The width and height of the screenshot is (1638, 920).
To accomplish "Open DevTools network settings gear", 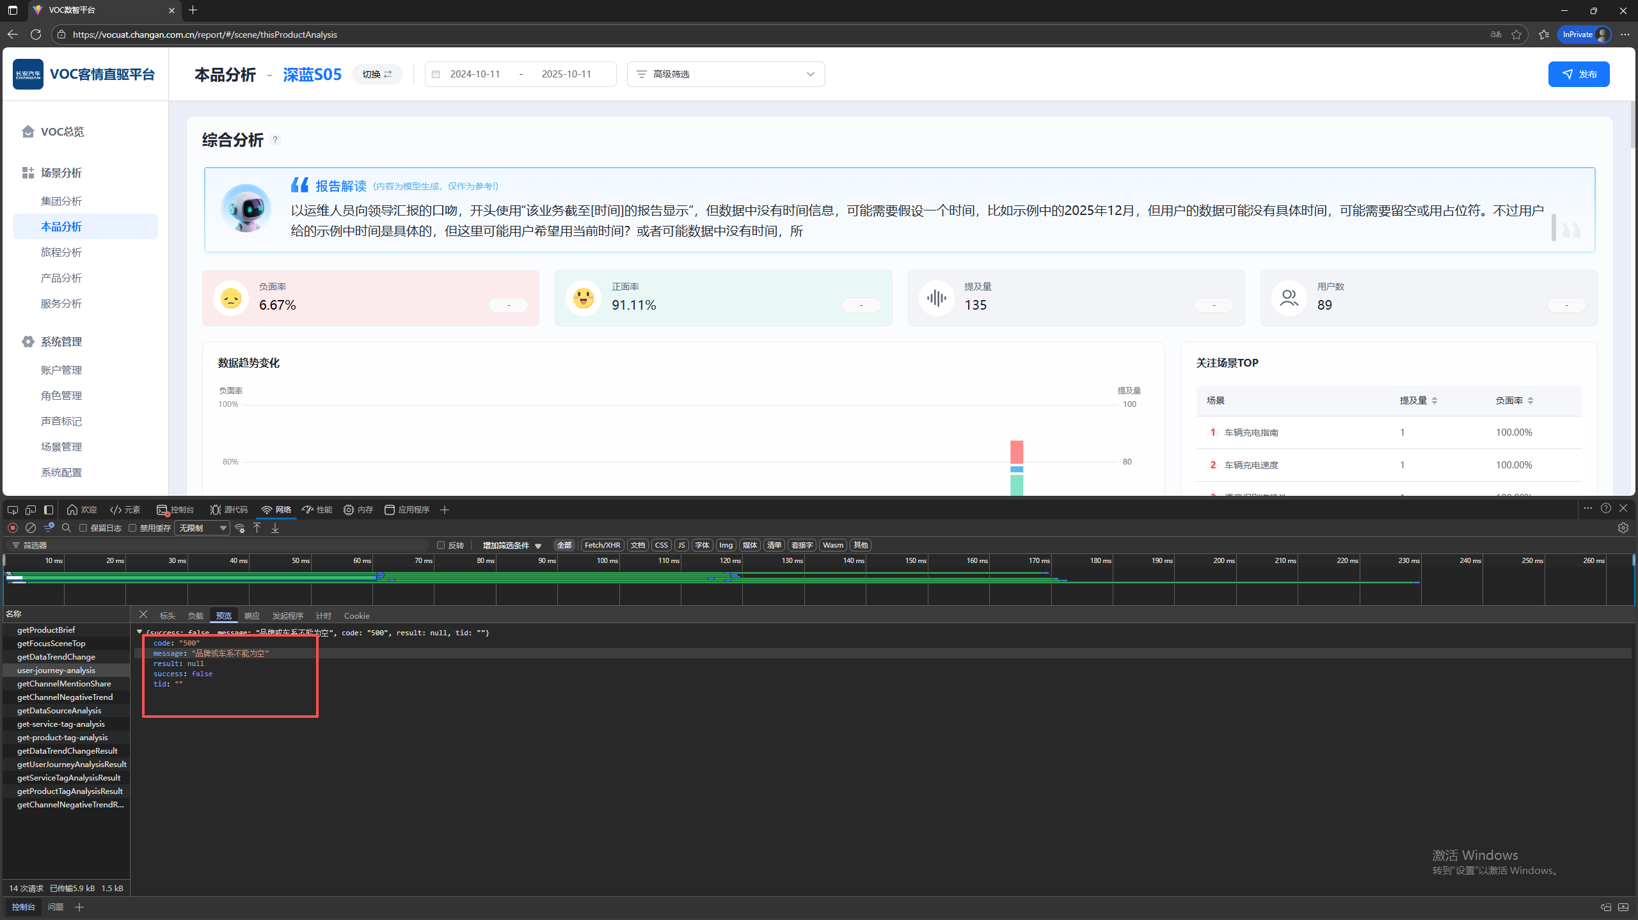I will [1623, 528].
